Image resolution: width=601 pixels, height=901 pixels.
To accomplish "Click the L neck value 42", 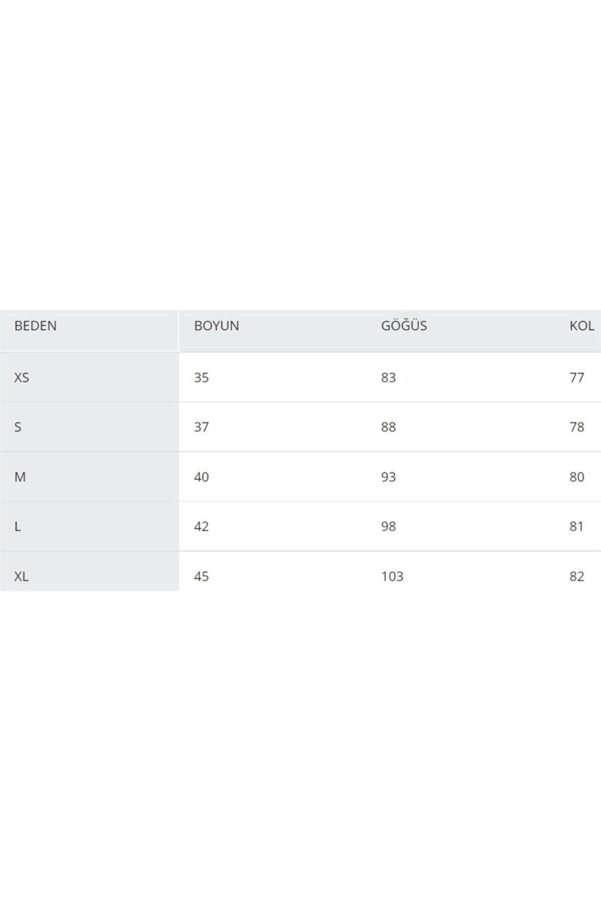I will (x=201, y=527).
